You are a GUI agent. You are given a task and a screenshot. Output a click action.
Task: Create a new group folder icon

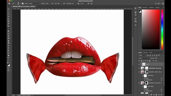point(156,95)
